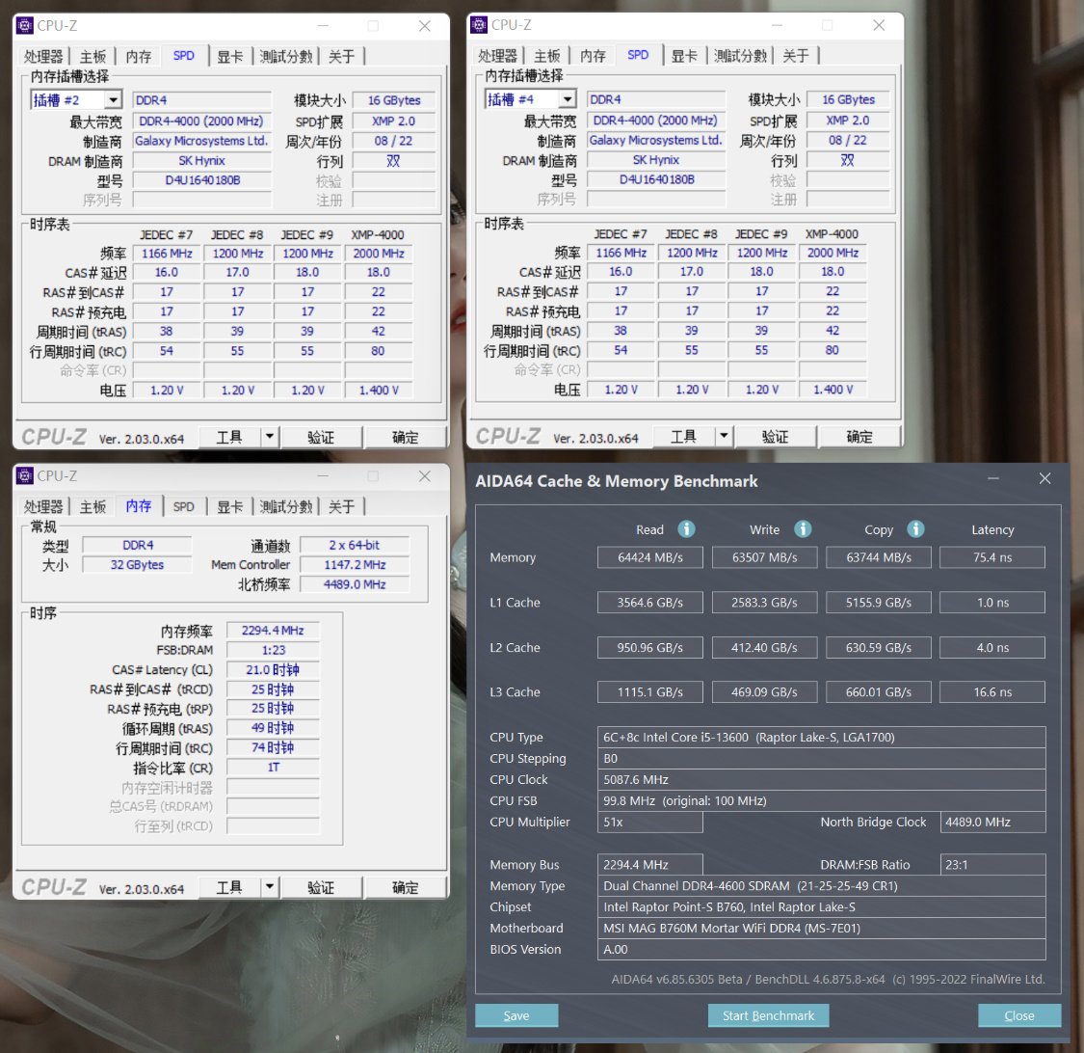Click 验证 button in slot #2 CPU-Z window

321,437
